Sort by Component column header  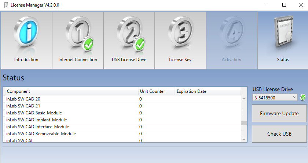(x=71, y=91)
